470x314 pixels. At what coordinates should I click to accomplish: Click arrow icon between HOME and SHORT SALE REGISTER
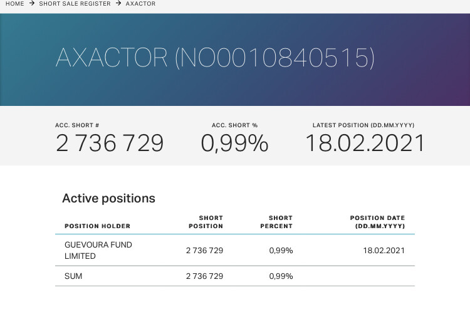32,3
